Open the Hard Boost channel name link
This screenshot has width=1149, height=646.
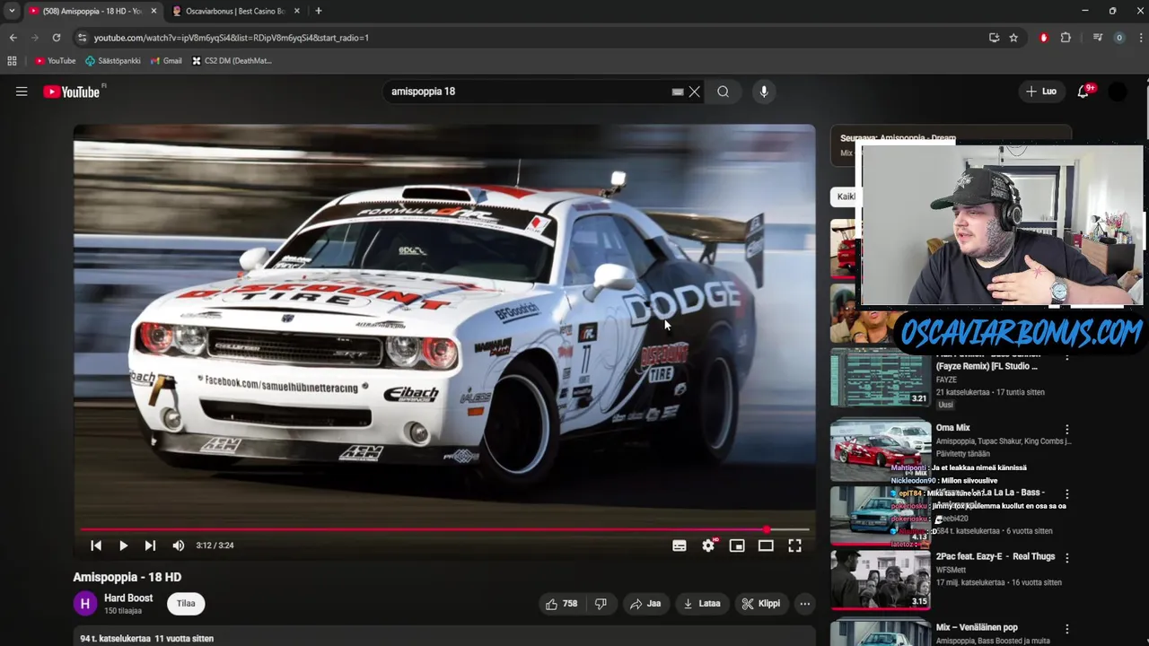pos(128,598)
